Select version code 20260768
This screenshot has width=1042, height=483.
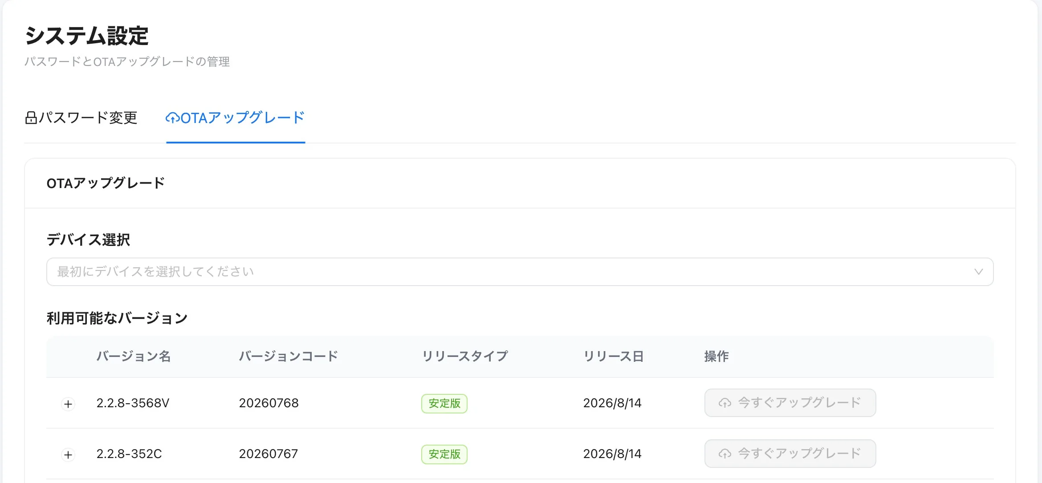click(x=269, y=403)
